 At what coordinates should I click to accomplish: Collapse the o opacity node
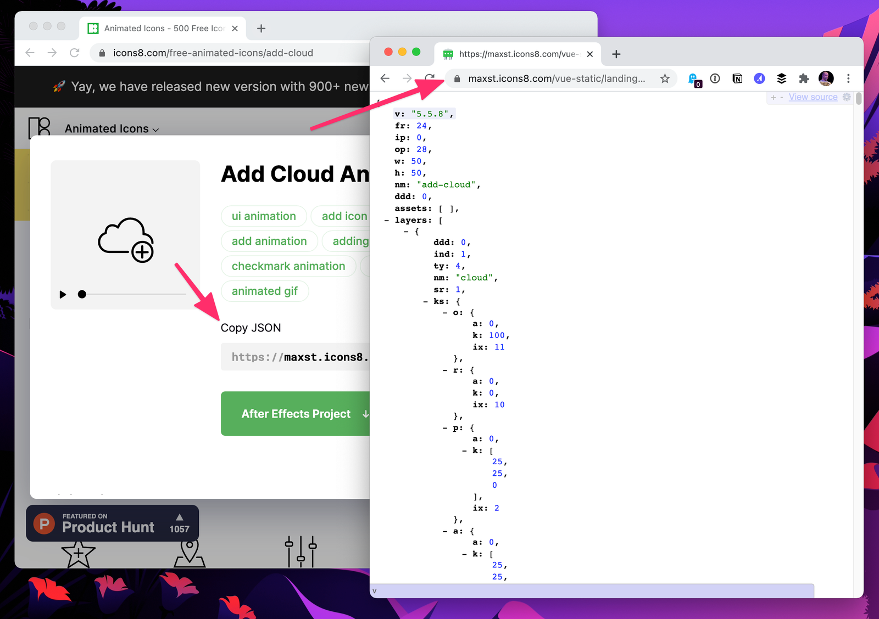pyautogui.click(x=445, y=313)
